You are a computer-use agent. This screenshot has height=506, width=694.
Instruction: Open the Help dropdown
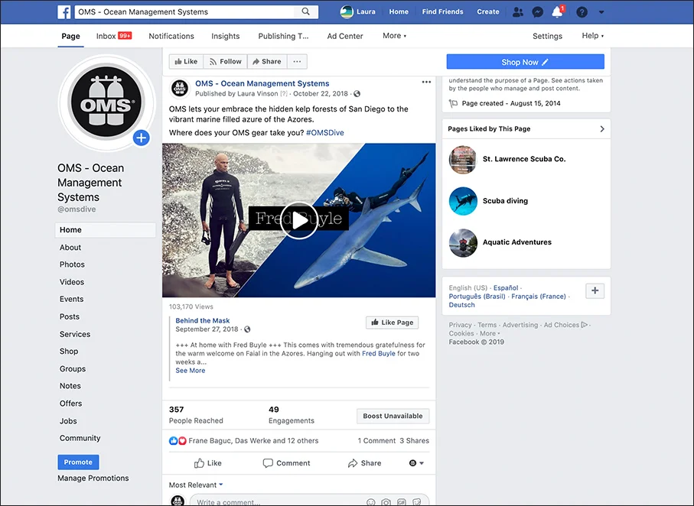[x=593, y=36]
